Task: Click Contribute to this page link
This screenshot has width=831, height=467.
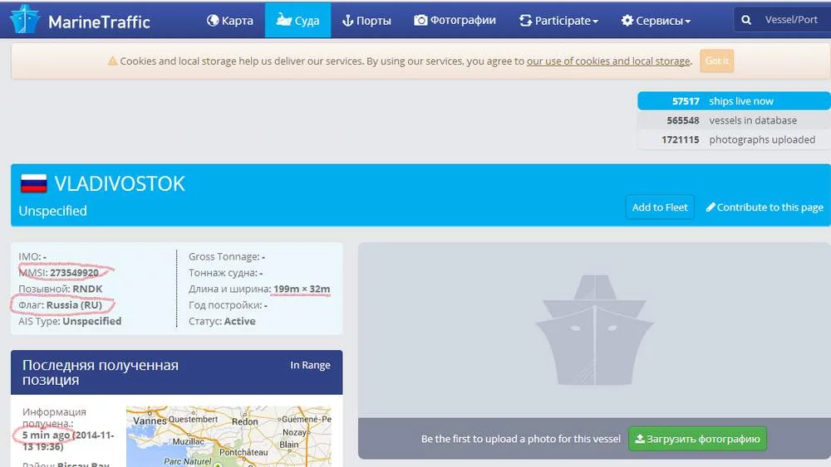Action: (765, 207)
